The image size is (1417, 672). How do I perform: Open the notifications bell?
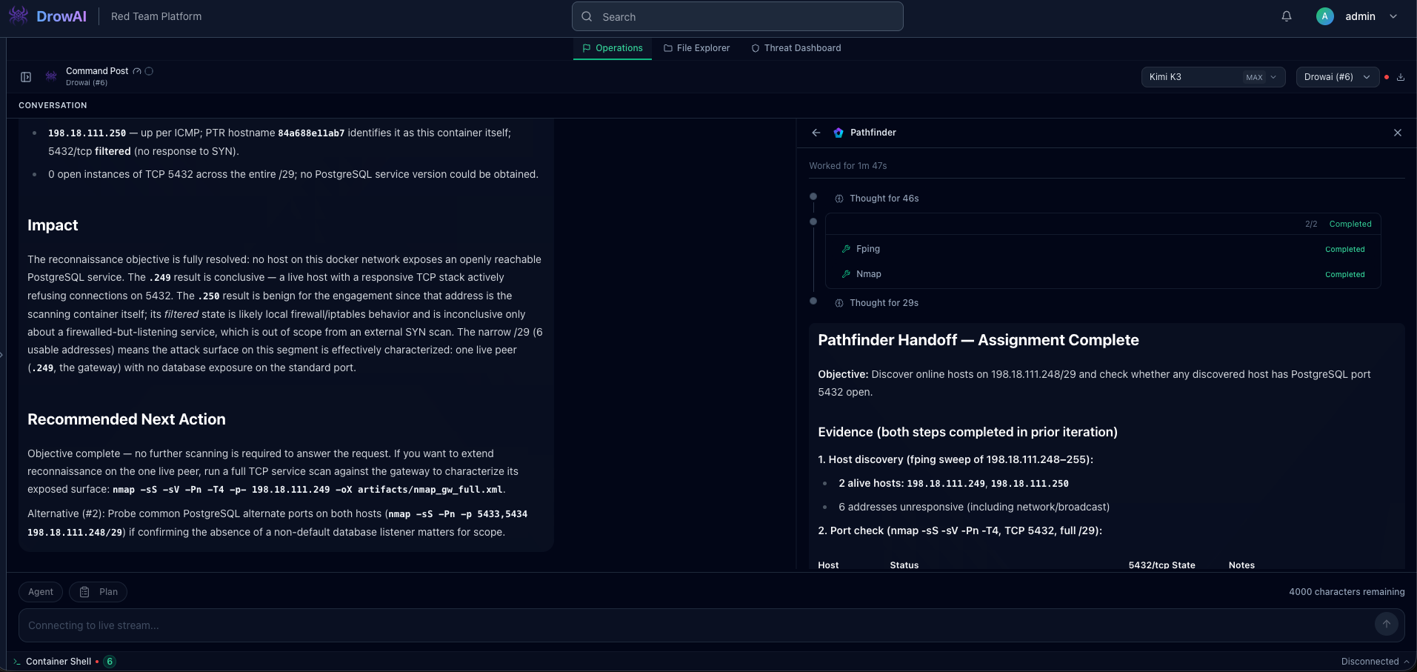pos(1287,16)
